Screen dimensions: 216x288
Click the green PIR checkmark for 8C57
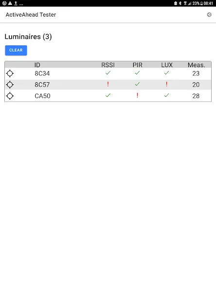coord(137,84)
